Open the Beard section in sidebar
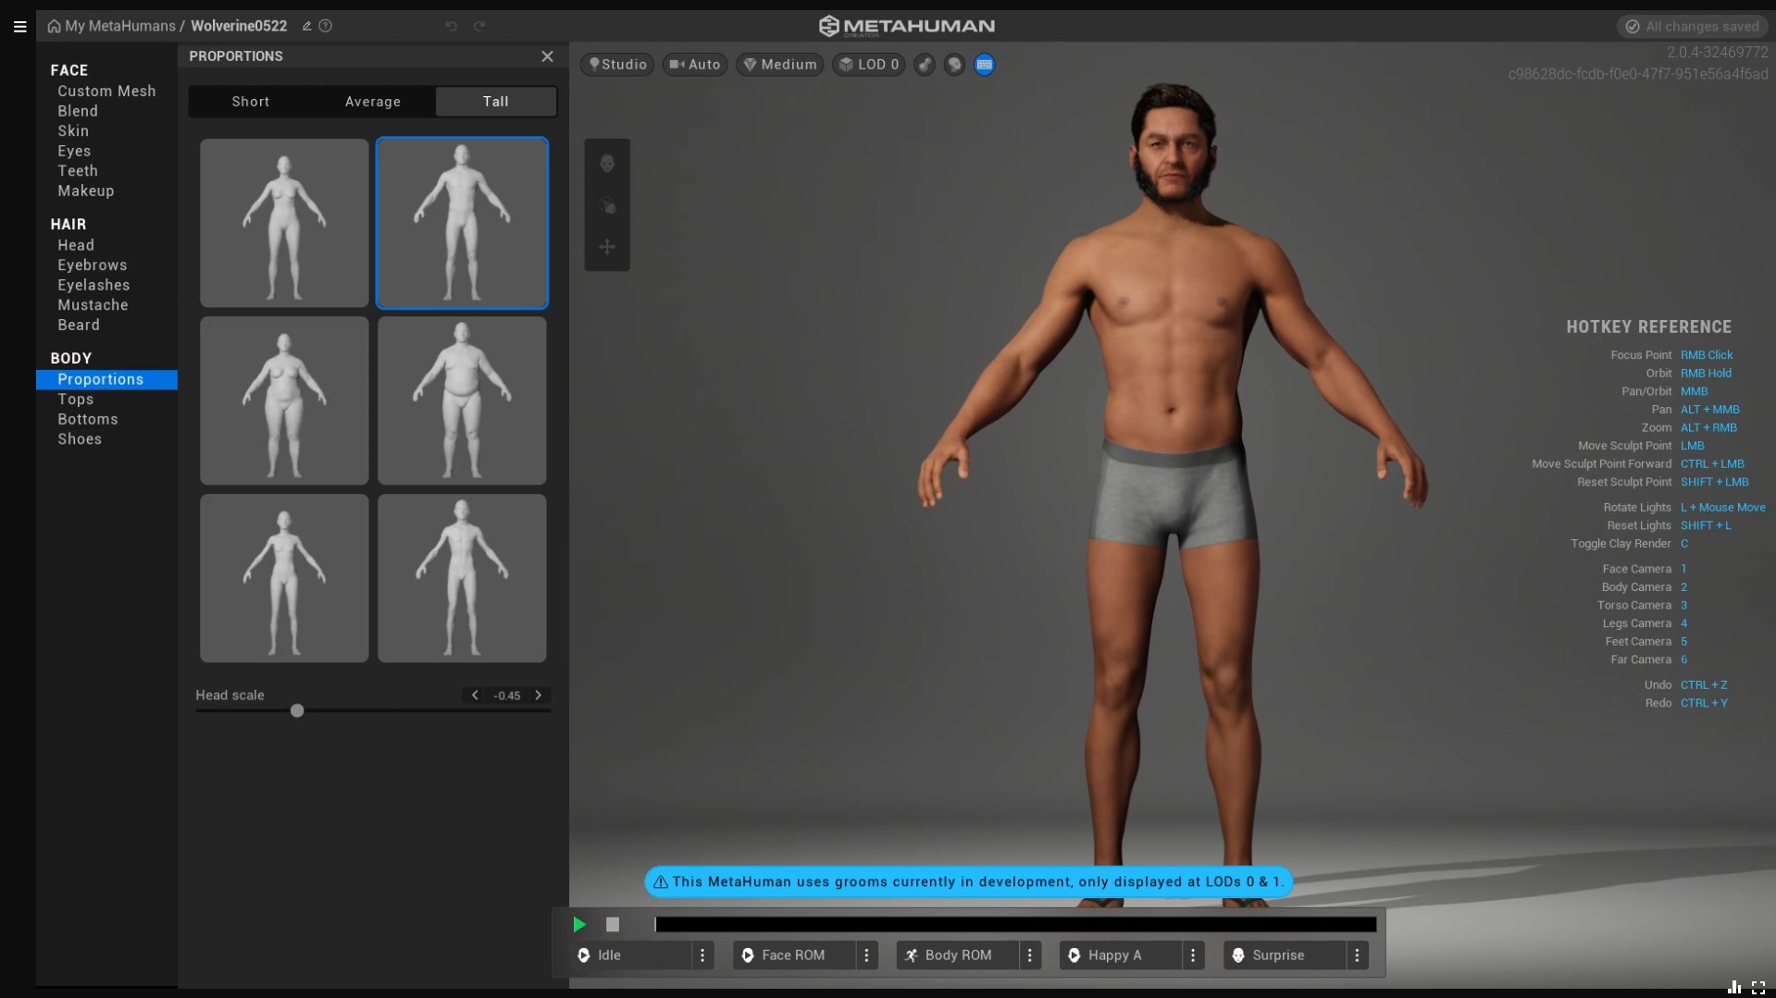 click(79, 326)
